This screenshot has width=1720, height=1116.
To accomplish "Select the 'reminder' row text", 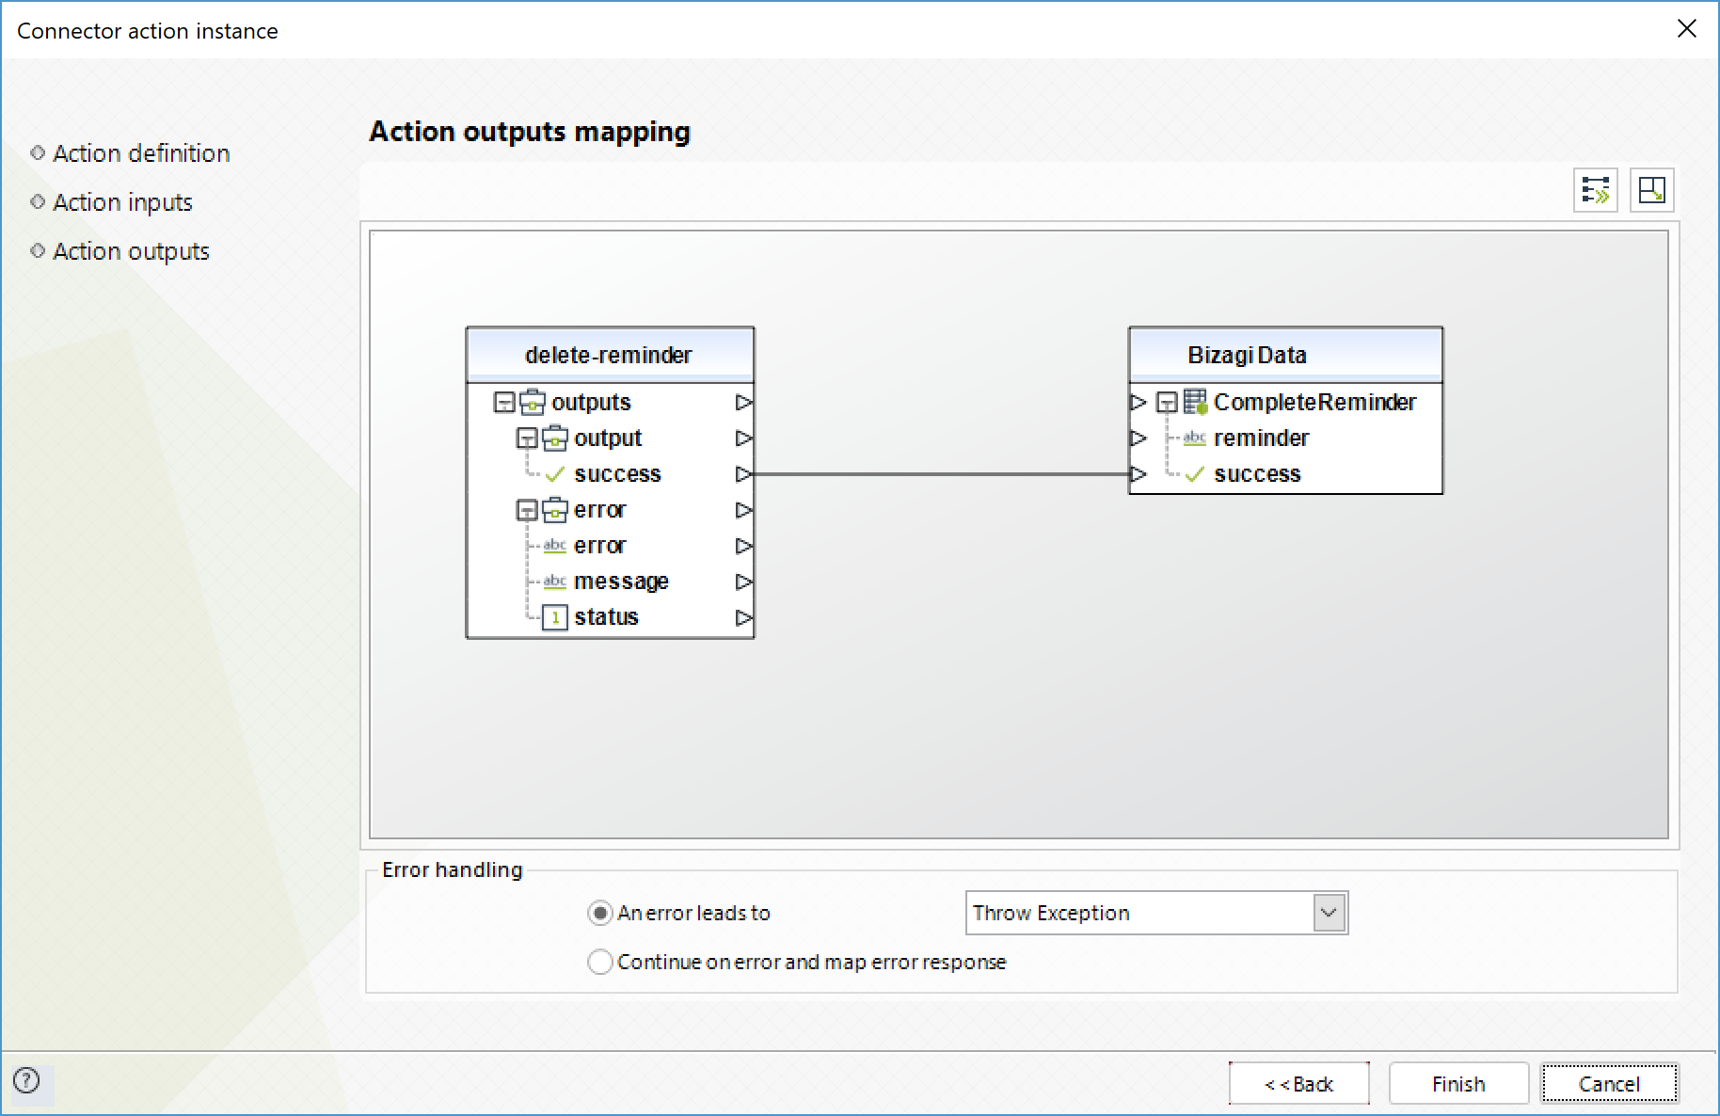I will tap(1261, 438).
